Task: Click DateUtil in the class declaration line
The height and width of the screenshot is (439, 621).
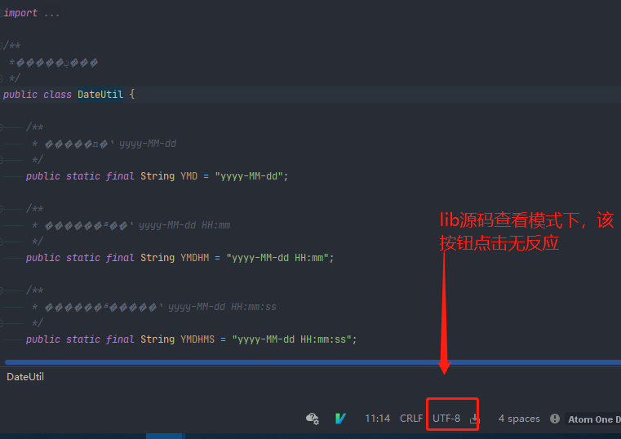Action: click(100, 95)
